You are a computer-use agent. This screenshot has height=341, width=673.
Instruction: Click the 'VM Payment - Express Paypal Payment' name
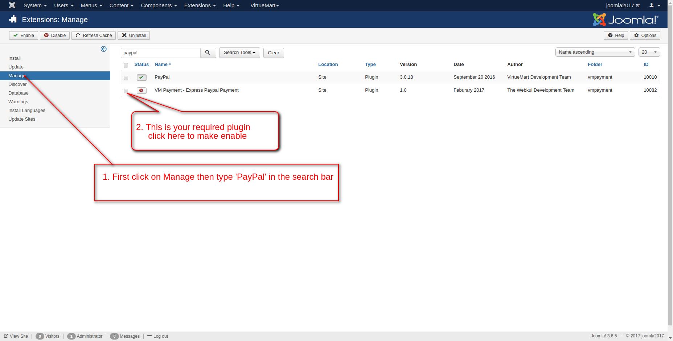(197, 90)
